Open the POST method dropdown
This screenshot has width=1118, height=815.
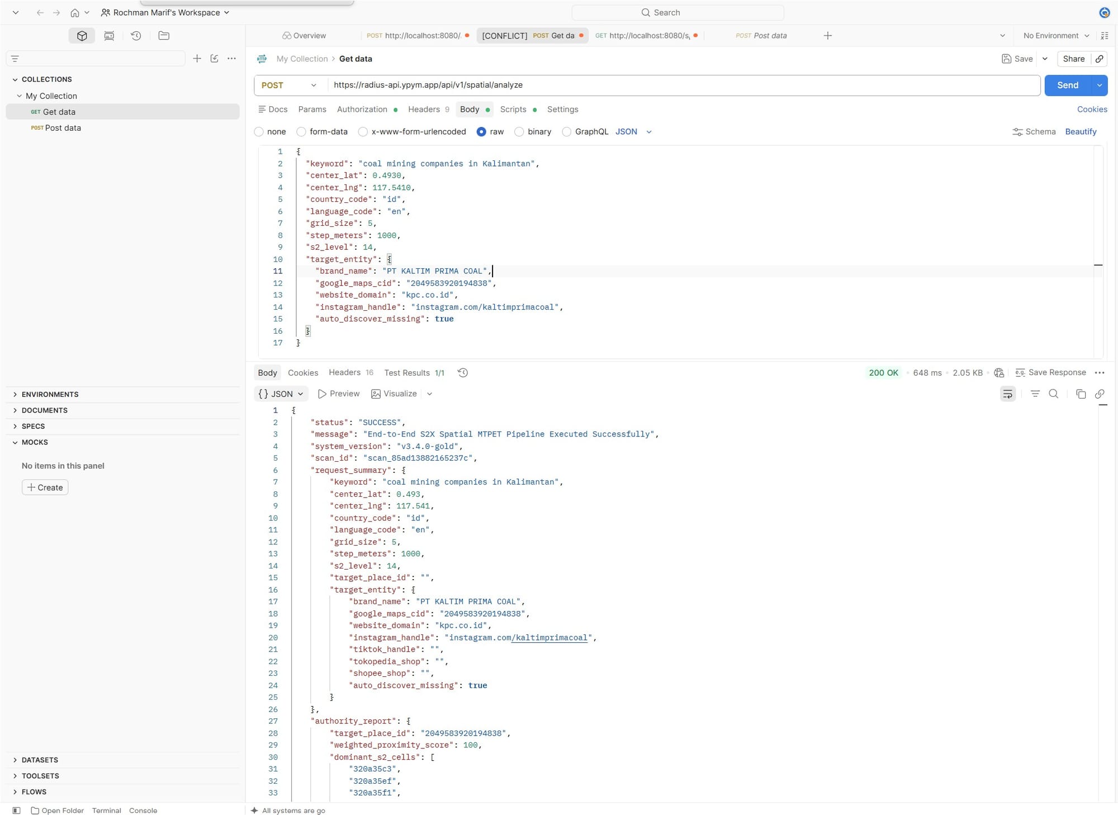tap(290, 86)
